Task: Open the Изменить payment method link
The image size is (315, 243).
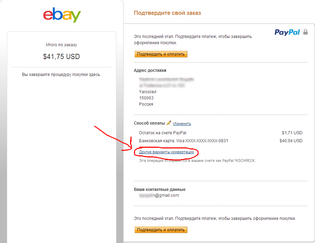Action: point(182,124)
